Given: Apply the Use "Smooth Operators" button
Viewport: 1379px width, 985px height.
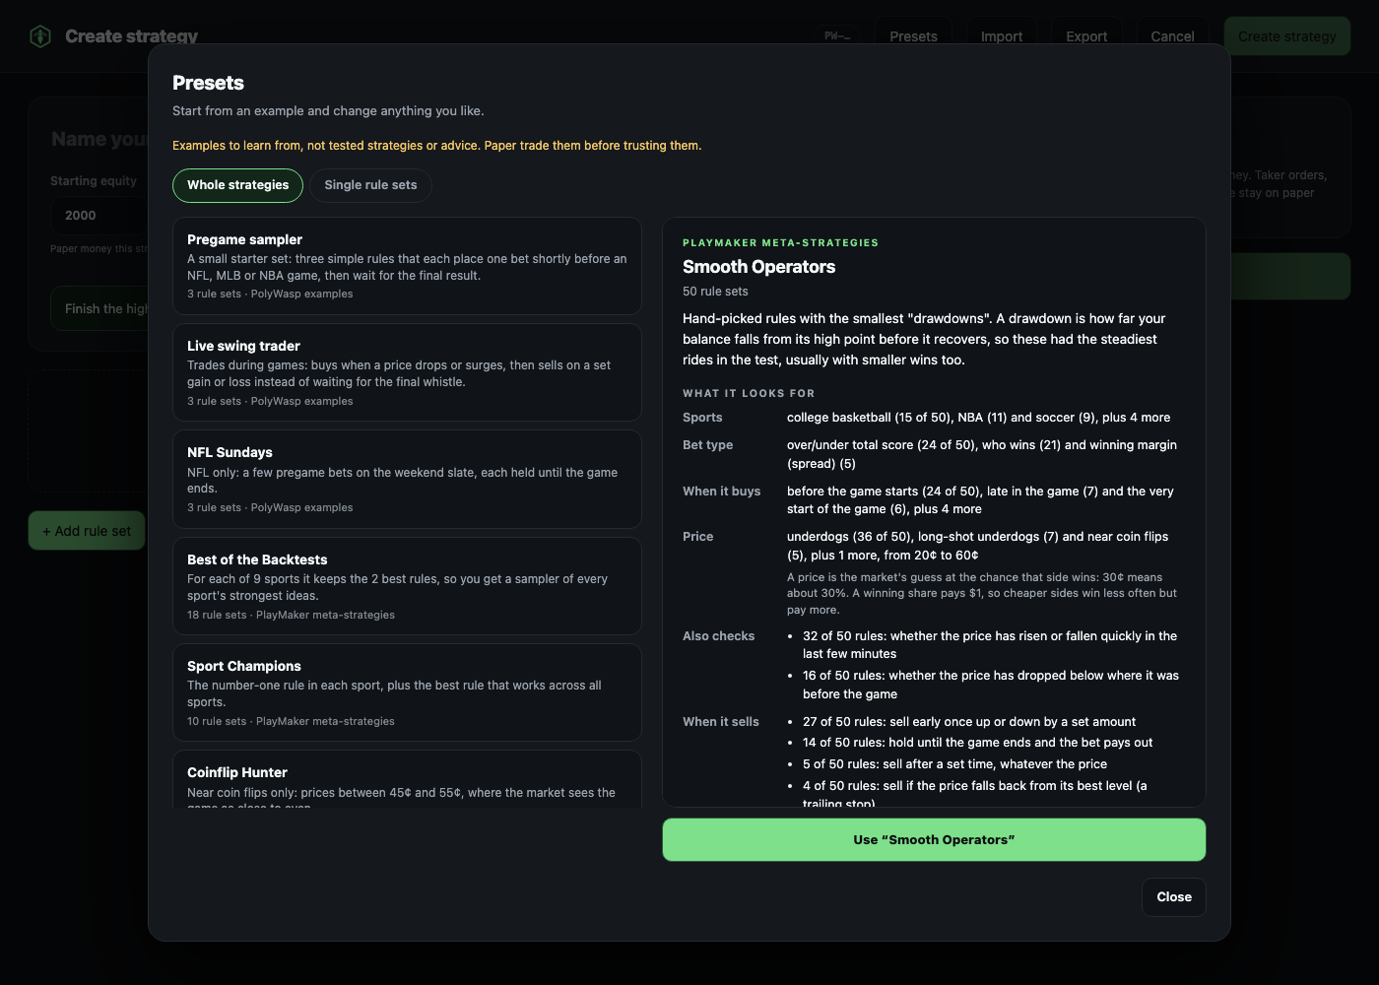Looking at the screenshot, I should pos(934,840).
